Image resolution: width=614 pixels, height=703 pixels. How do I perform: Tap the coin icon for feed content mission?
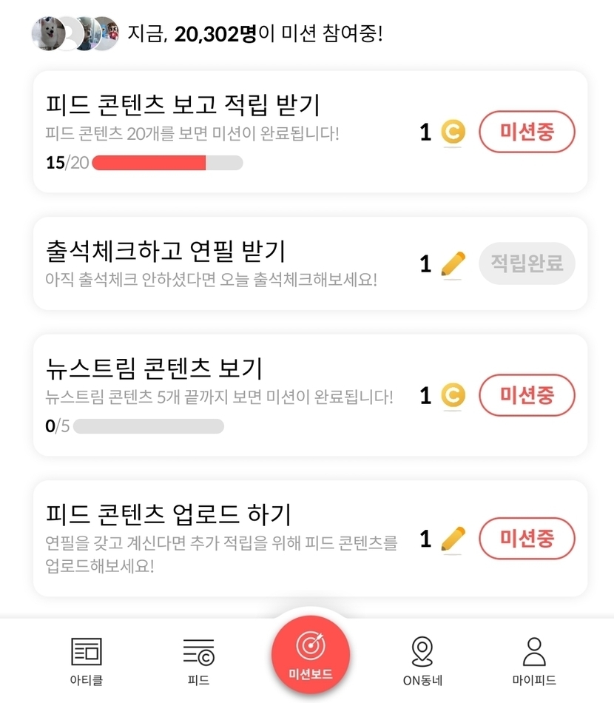(x=453, y=132)
